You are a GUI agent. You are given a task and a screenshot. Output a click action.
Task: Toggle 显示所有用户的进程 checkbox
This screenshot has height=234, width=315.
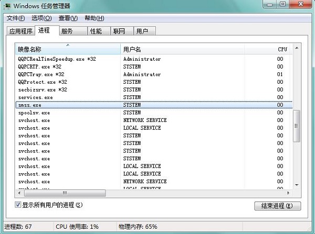[18, 205]
